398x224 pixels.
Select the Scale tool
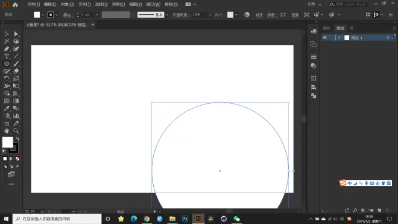pyautogui.click(x=16, y=78)
